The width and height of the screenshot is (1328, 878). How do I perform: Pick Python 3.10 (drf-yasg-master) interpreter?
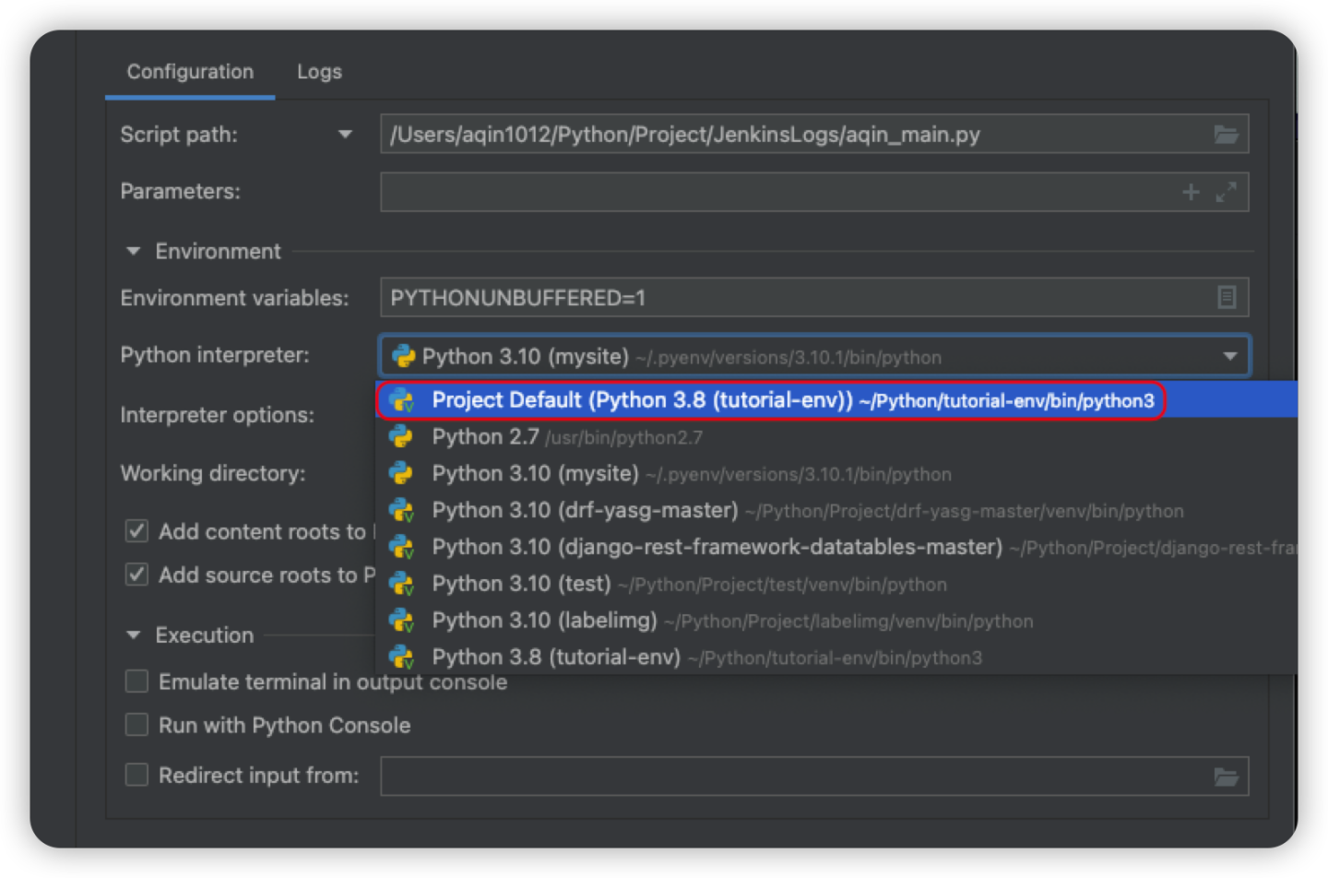(x=837, y=510)
